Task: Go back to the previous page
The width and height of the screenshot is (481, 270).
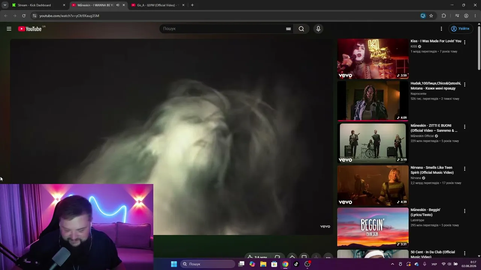Action: click(6, 16)
